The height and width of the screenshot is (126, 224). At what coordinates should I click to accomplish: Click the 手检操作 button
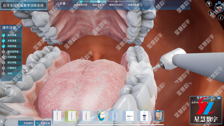[26, 123]
